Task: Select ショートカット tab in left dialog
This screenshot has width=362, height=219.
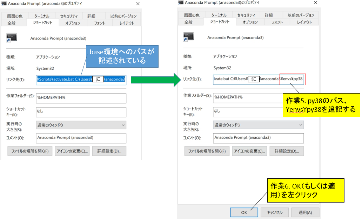Action: 43,22
